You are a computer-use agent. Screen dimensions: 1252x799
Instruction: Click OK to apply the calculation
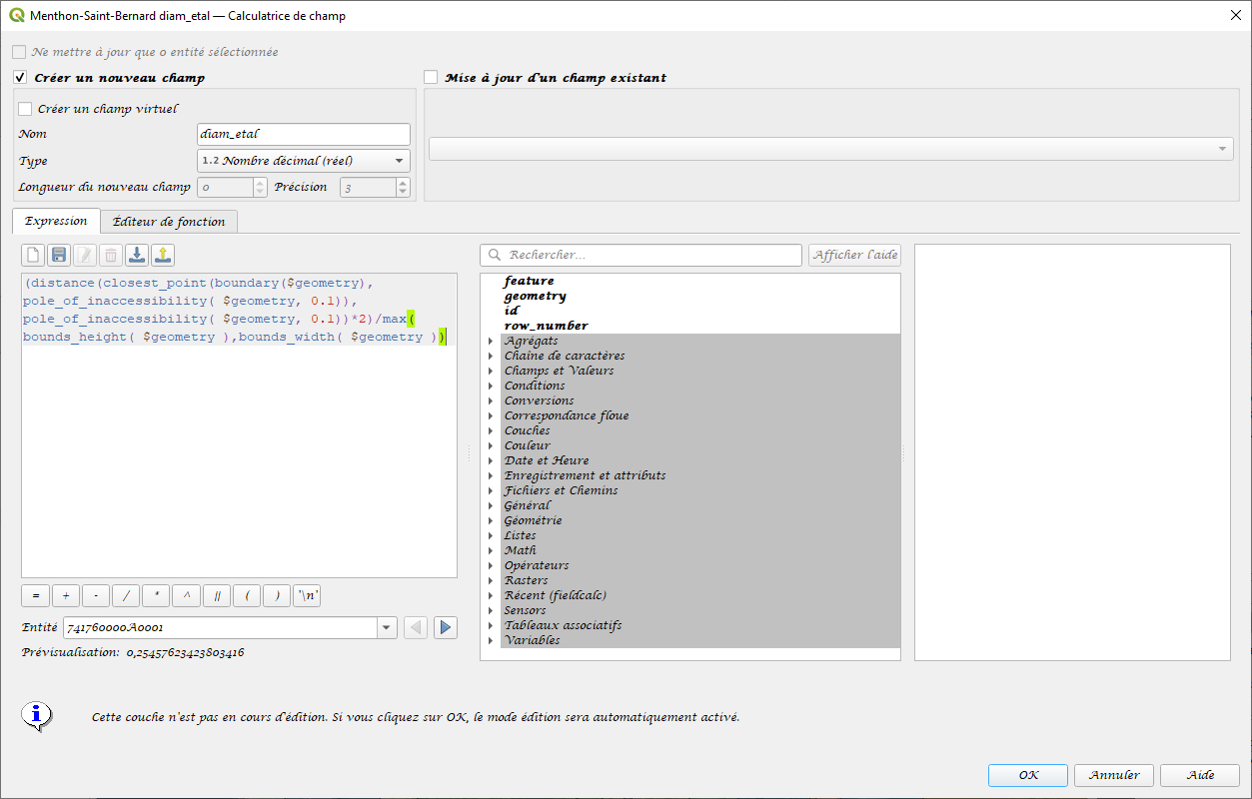pos(1028,775)
